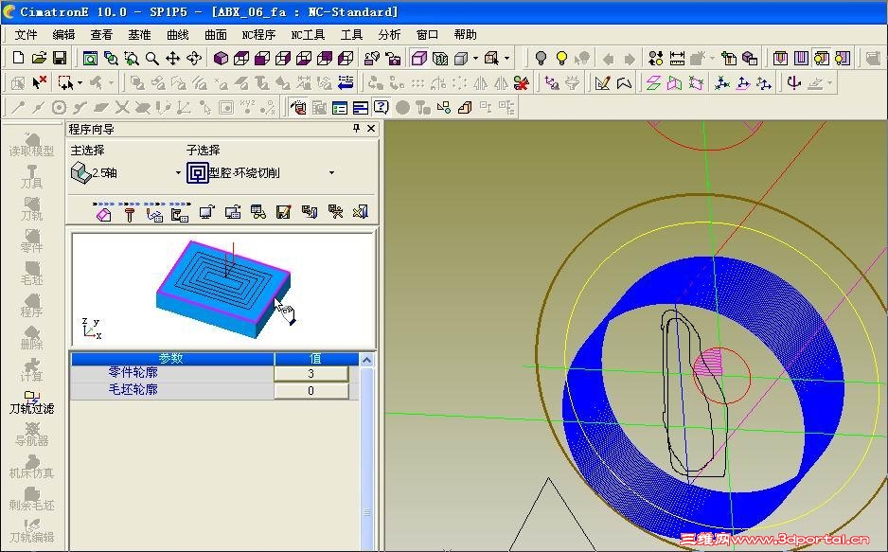888x552 pixels.
Task: Click the yellow light bulb show icon
Action: click(561, 58)
